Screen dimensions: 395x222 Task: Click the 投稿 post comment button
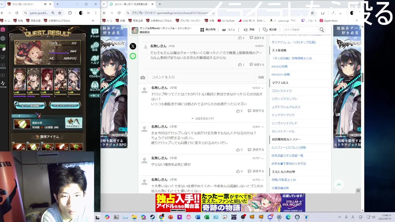click(261, 77)
